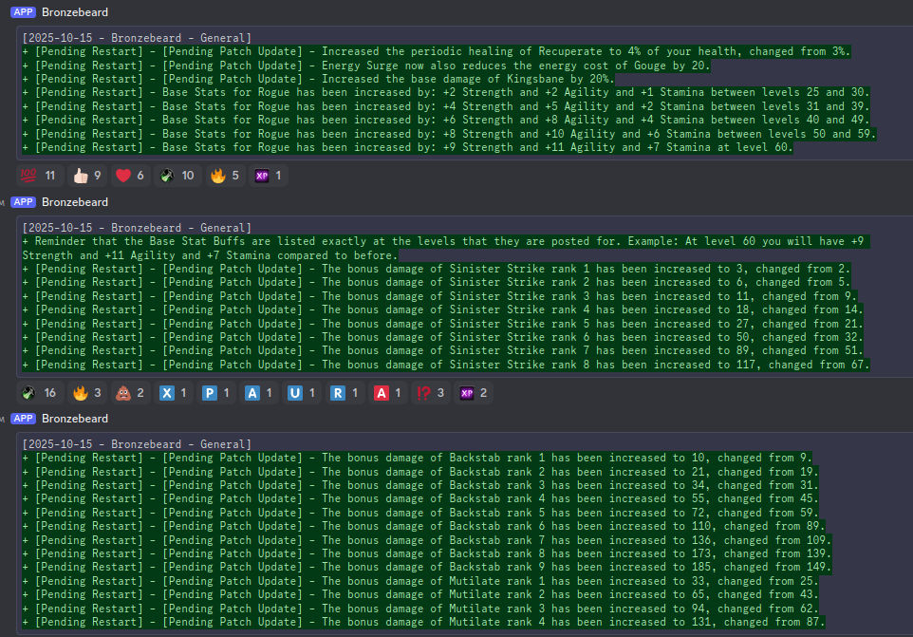Click the Sinister Strike rank 2 line
This screenshot has width=913, height=637.
click(x=437, y=282)
